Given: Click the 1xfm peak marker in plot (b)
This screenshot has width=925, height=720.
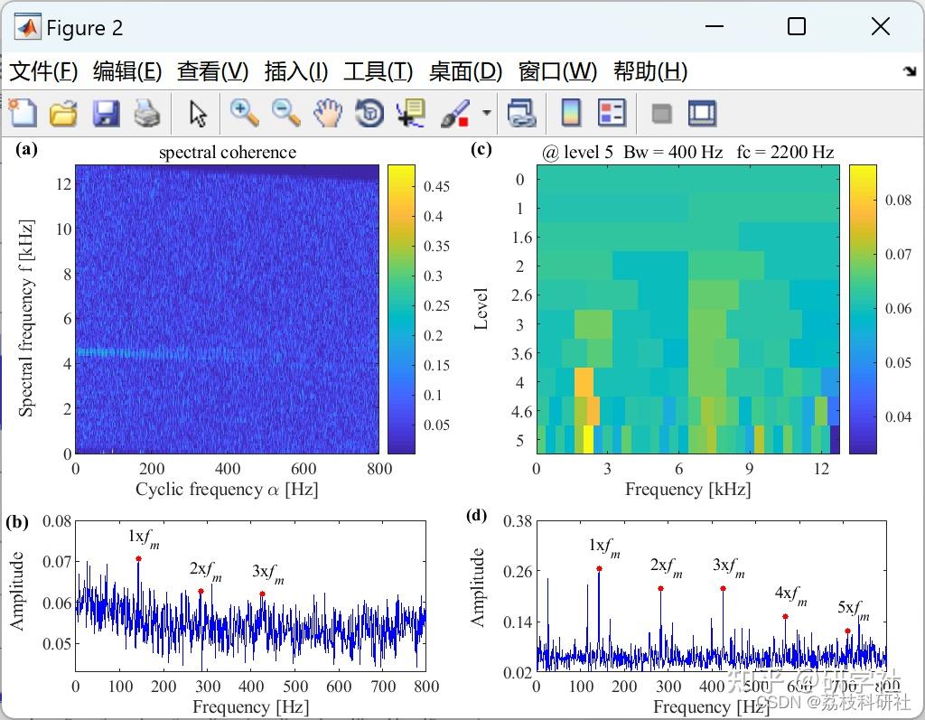Looking at the screenshot, I should (x=138, y=558).
